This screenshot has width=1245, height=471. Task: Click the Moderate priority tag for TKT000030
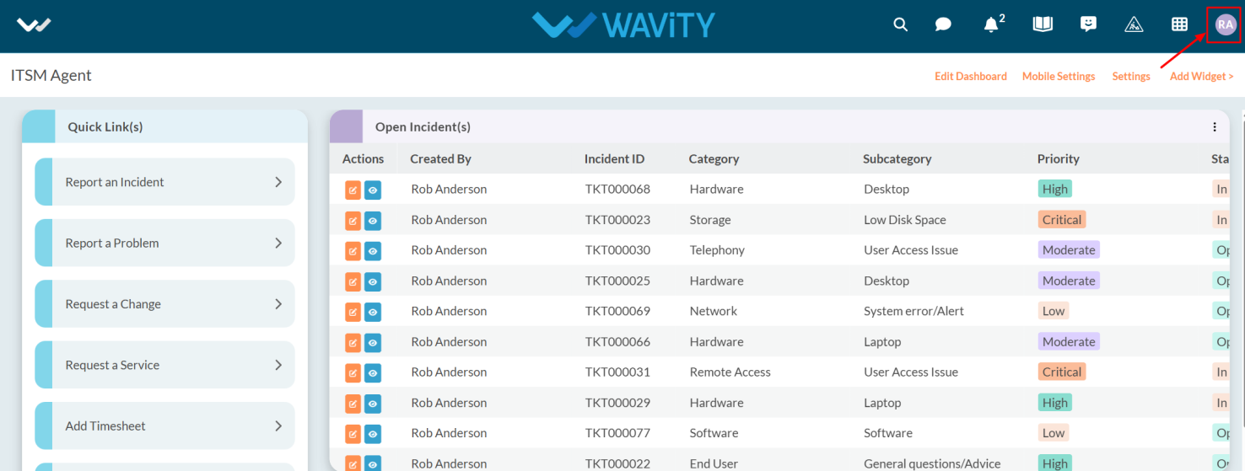coord(1069,250)
